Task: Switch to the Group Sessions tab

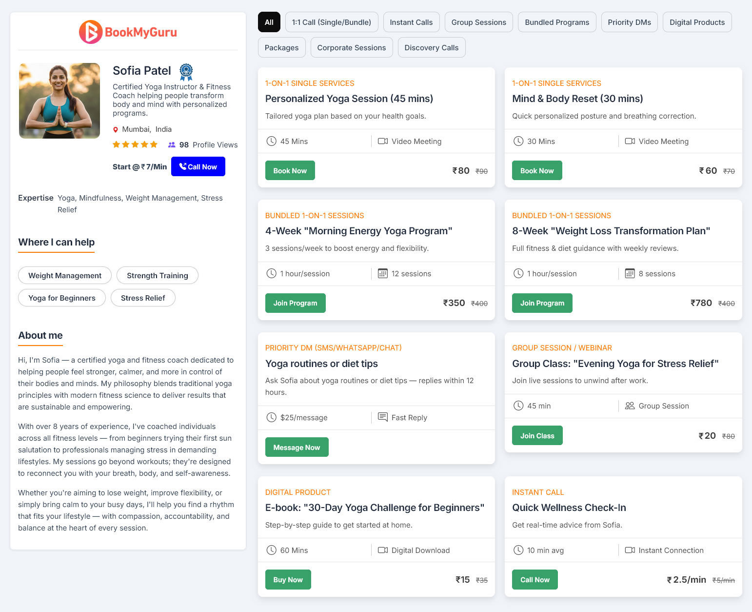Action: [478, 22]
